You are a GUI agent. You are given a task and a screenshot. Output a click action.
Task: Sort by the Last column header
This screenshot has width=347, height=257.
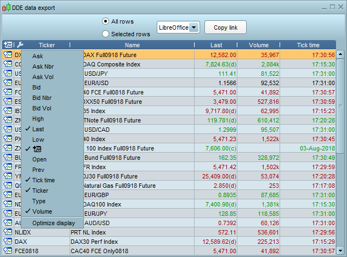point(216,45)
